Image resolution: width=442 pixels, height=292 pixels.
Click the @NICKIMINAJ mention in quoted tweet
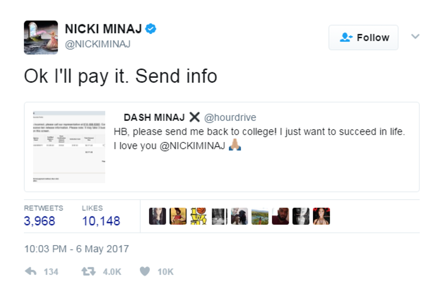(x=193, y=146)
